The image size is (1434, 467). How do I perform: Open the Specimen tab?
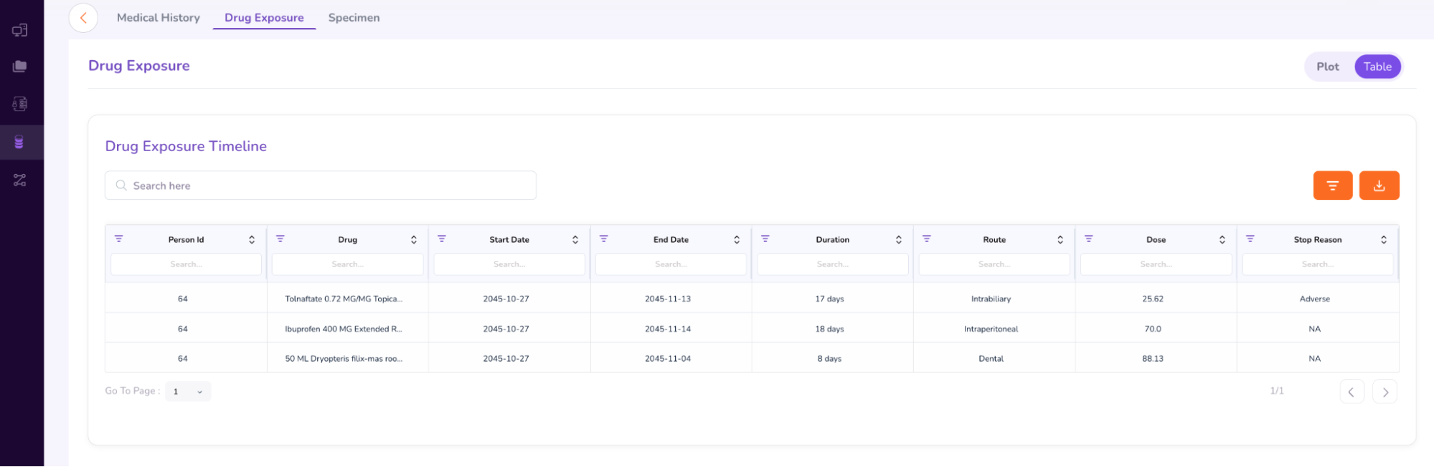tap(354, 18)
